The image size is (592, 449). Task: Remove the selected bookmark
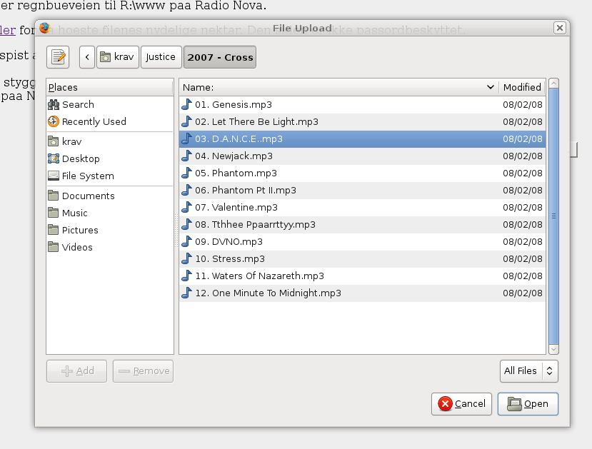point(143,371)
